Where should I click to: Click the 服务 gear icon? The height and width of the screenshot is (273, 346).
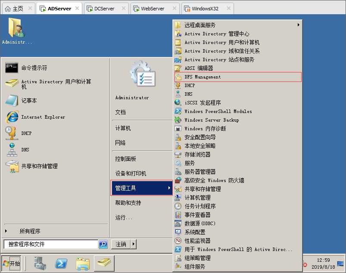tap(178, 163)
